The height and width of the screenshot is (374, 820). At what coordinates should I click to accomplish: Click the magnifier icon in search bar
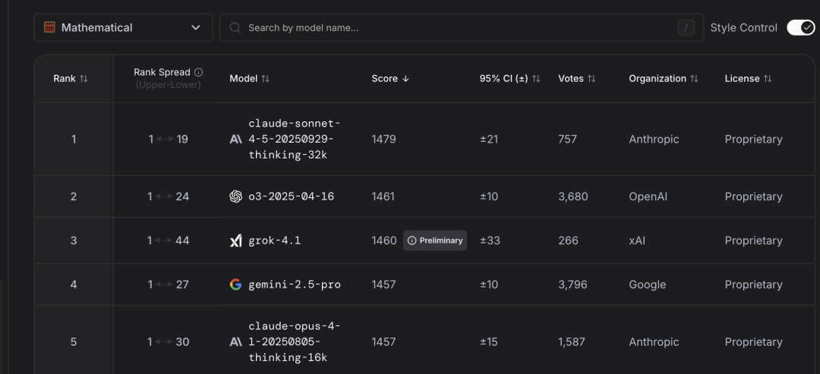point(235,28)
